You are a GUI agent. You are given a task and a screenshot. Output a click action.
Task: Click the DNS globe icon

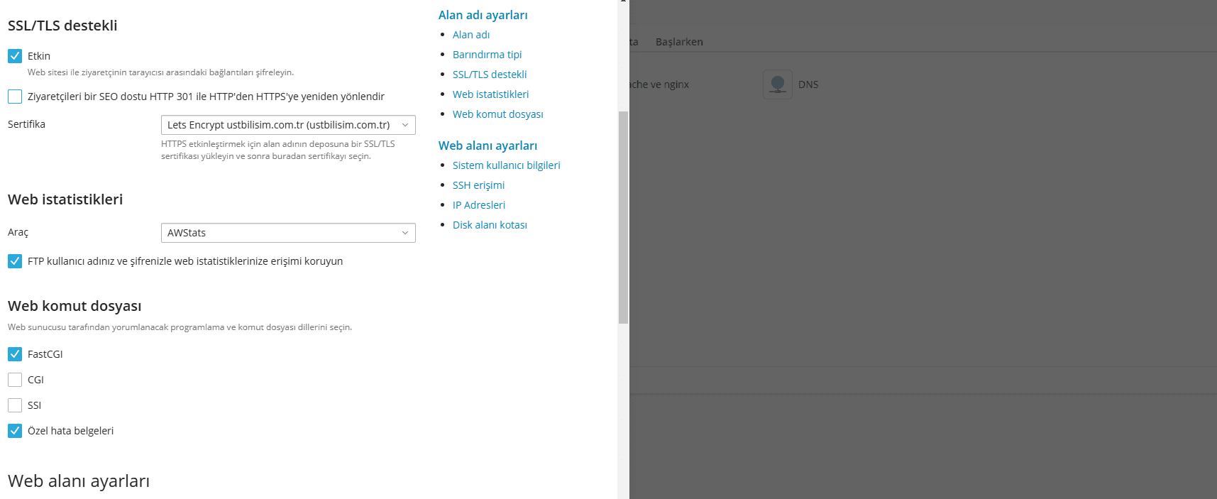(777, 84)
